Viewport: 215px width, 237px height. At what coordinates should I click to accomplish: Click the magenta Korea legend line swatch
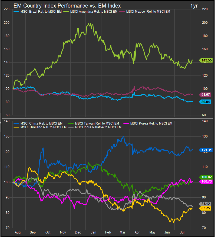(x=126, y=123)
